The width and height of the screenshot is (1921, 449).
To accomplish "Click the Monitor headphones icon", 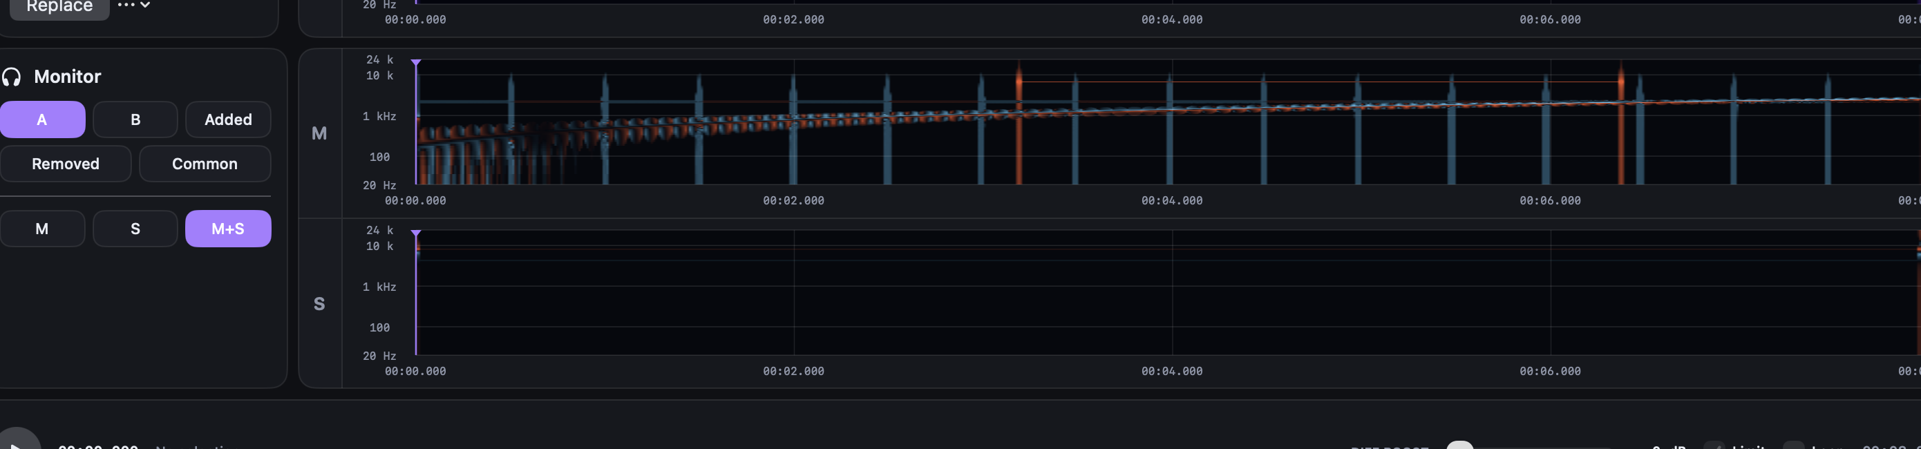I will point(12,77).
